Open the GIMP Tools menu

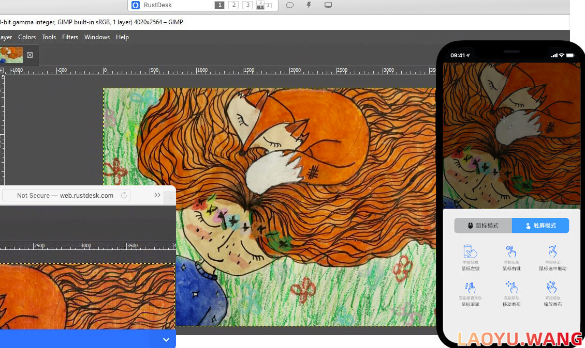pos(49,37)
